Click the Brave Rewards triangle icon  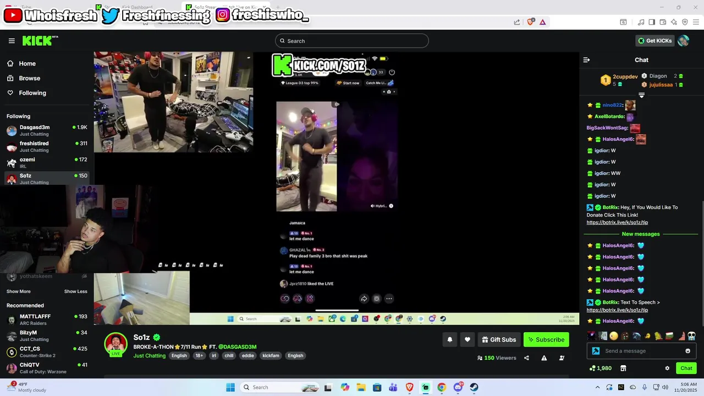pyautogui.click(x=543, y=22)
